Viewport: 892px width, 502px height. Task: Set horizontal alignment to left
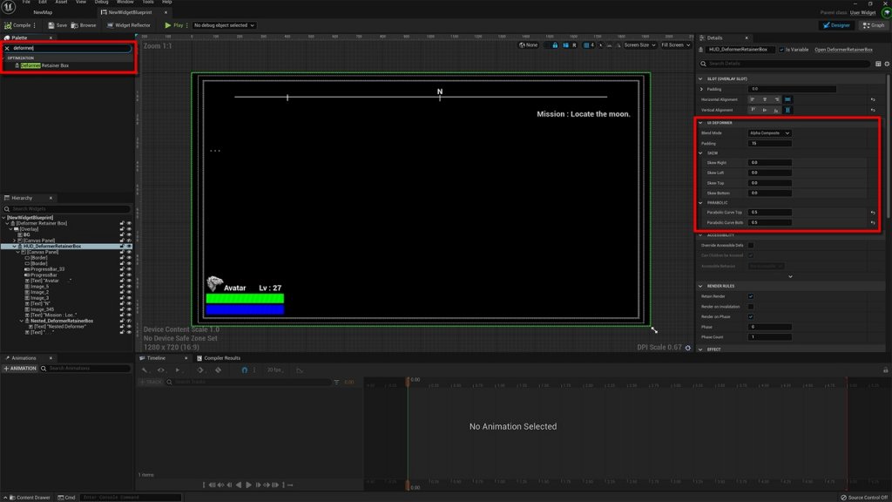(x=753, y=99)
